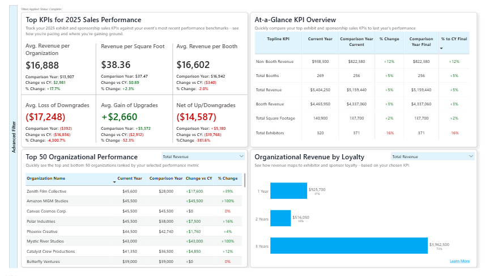Select the 3 Years loyalty bar
This screenshot has width=485, height=276.
[348, 245]
